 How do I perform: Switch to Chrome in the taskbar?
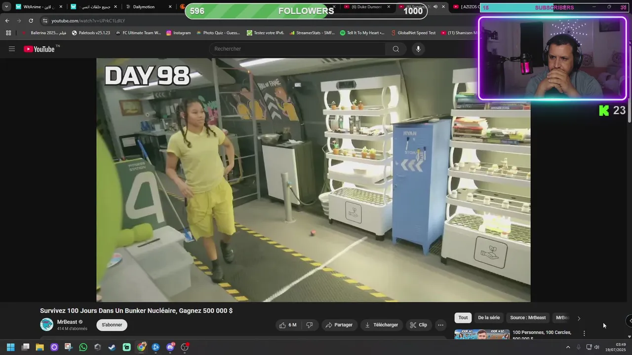tap(141, 347)
